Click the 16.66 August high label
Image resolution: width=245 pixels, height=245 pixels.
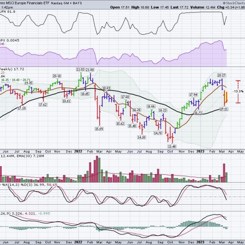tap(151, 106)
